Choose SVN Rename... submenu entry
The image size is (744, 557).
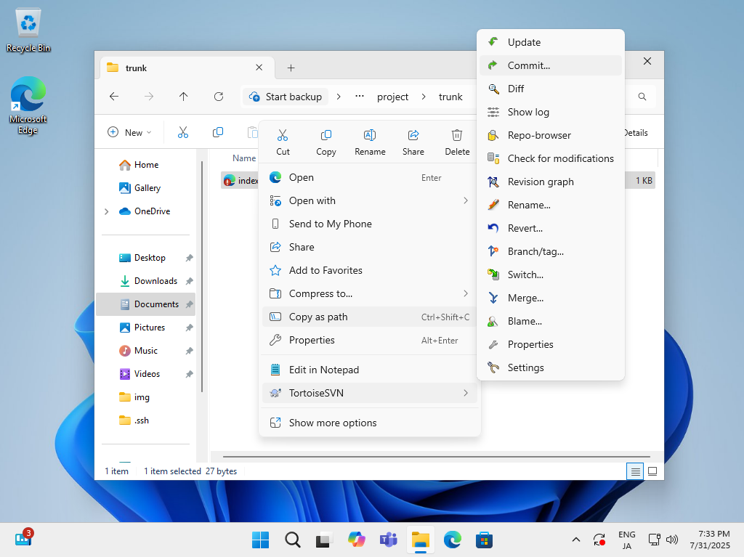(x=551, y=205)
